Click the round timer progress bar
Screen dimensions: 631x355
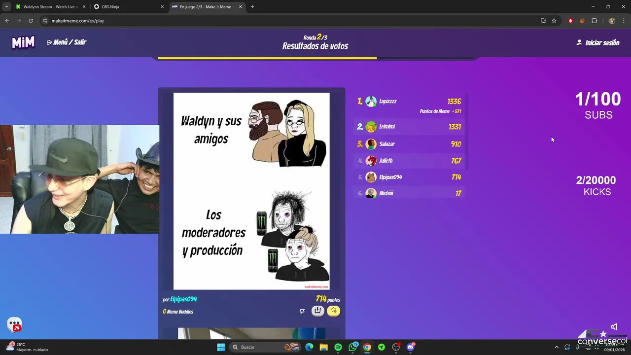pos(315,58)
